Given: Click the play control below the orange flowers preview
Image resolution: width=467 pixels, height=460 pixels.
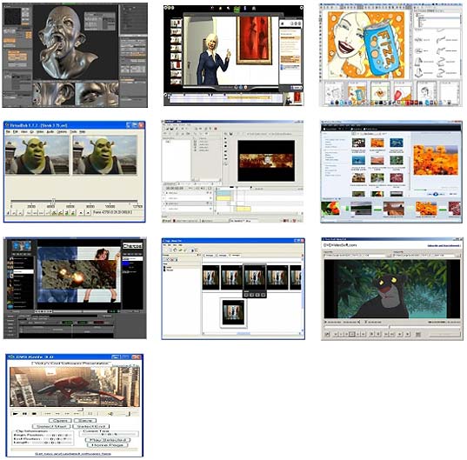Looking at the screenshot, I should tap(436, 194).
